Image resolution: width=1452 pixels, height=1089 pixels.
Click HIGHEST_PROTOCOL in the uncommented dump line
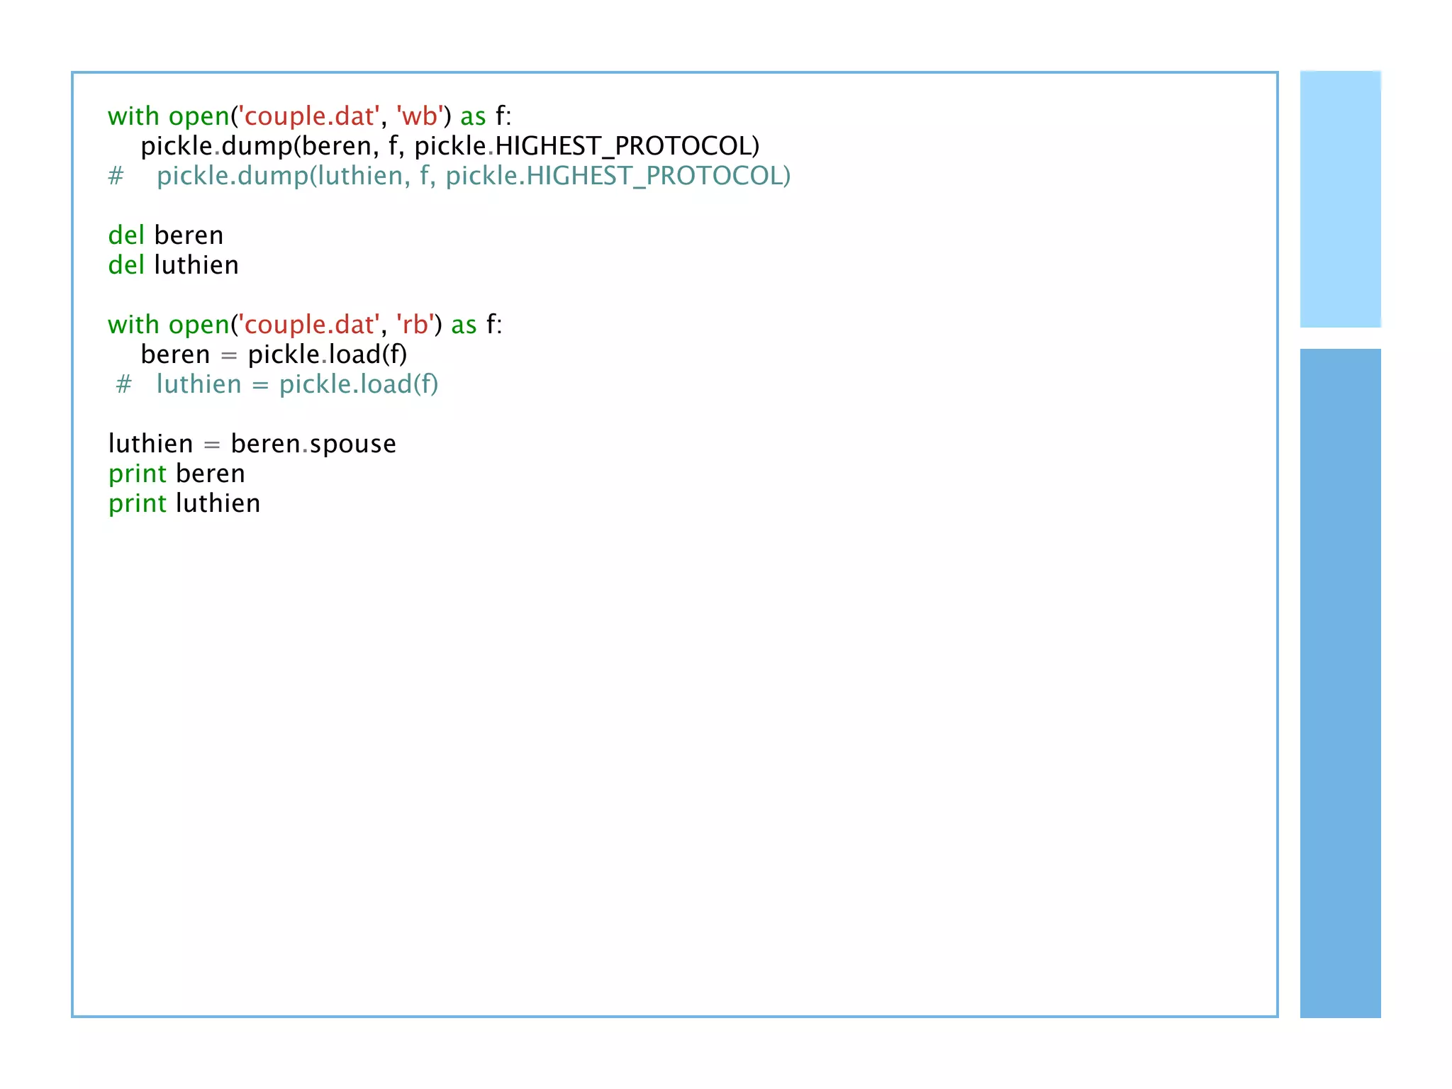(x=622, y=146)
